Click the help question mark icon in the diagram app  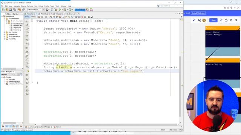tap(226, 20)
